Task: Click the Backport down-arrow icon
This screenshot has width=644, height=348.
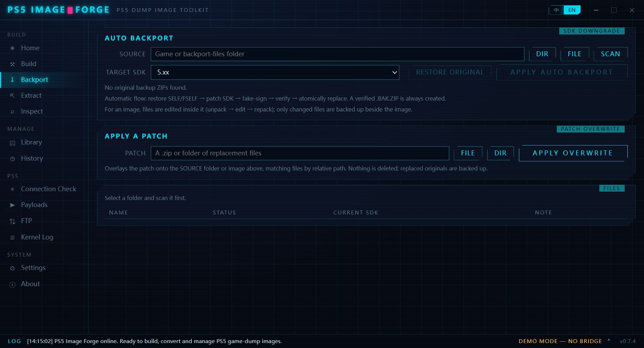Action: pyautogui.click(x=12, y=80)
